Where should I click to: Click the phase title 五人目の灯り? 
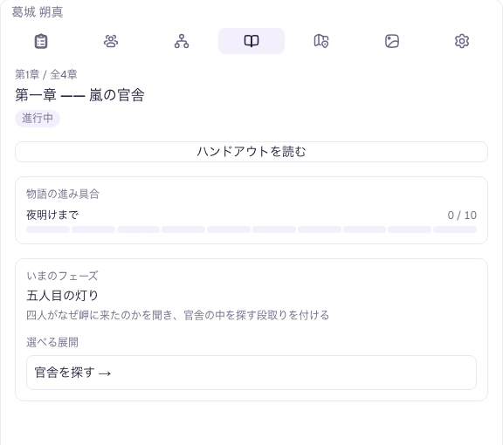[x=62, y=295]
